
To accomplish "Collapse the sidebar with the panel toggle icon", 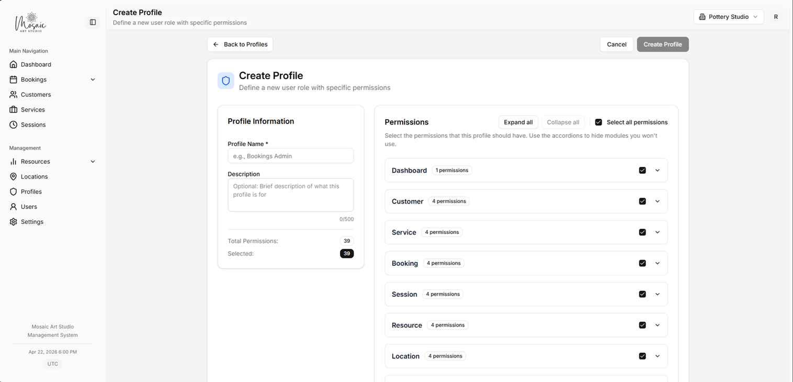I will 93,22.
